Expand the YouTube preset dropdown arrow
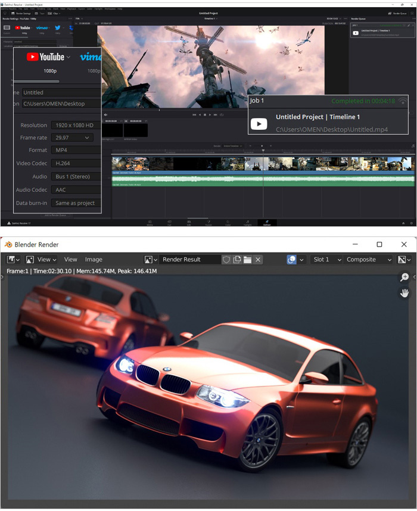The width and height of the screenshot is (417, 511). 68,57
